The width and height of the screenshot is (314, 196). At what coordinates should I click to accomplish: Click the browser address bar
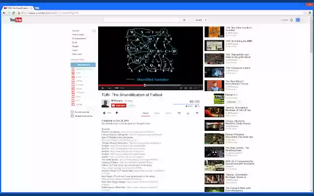point(160,13)
